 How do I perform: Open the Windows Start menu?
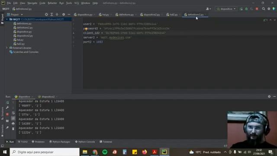tap(5, 152)
